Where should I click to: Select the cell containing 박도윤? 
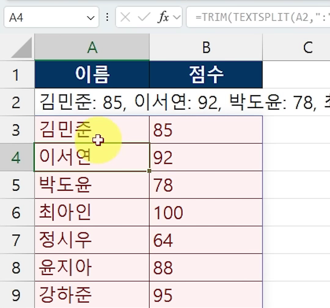pyautogui.click(x=92, y=185)
